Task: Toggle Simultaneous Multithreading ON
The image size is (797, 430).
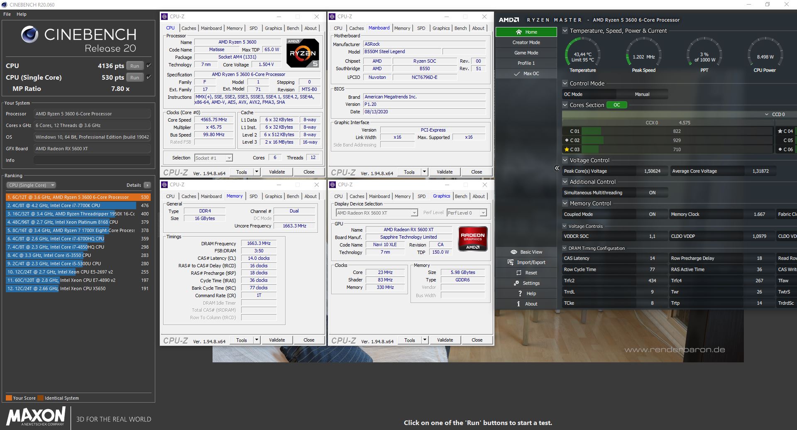Action: 652,193
